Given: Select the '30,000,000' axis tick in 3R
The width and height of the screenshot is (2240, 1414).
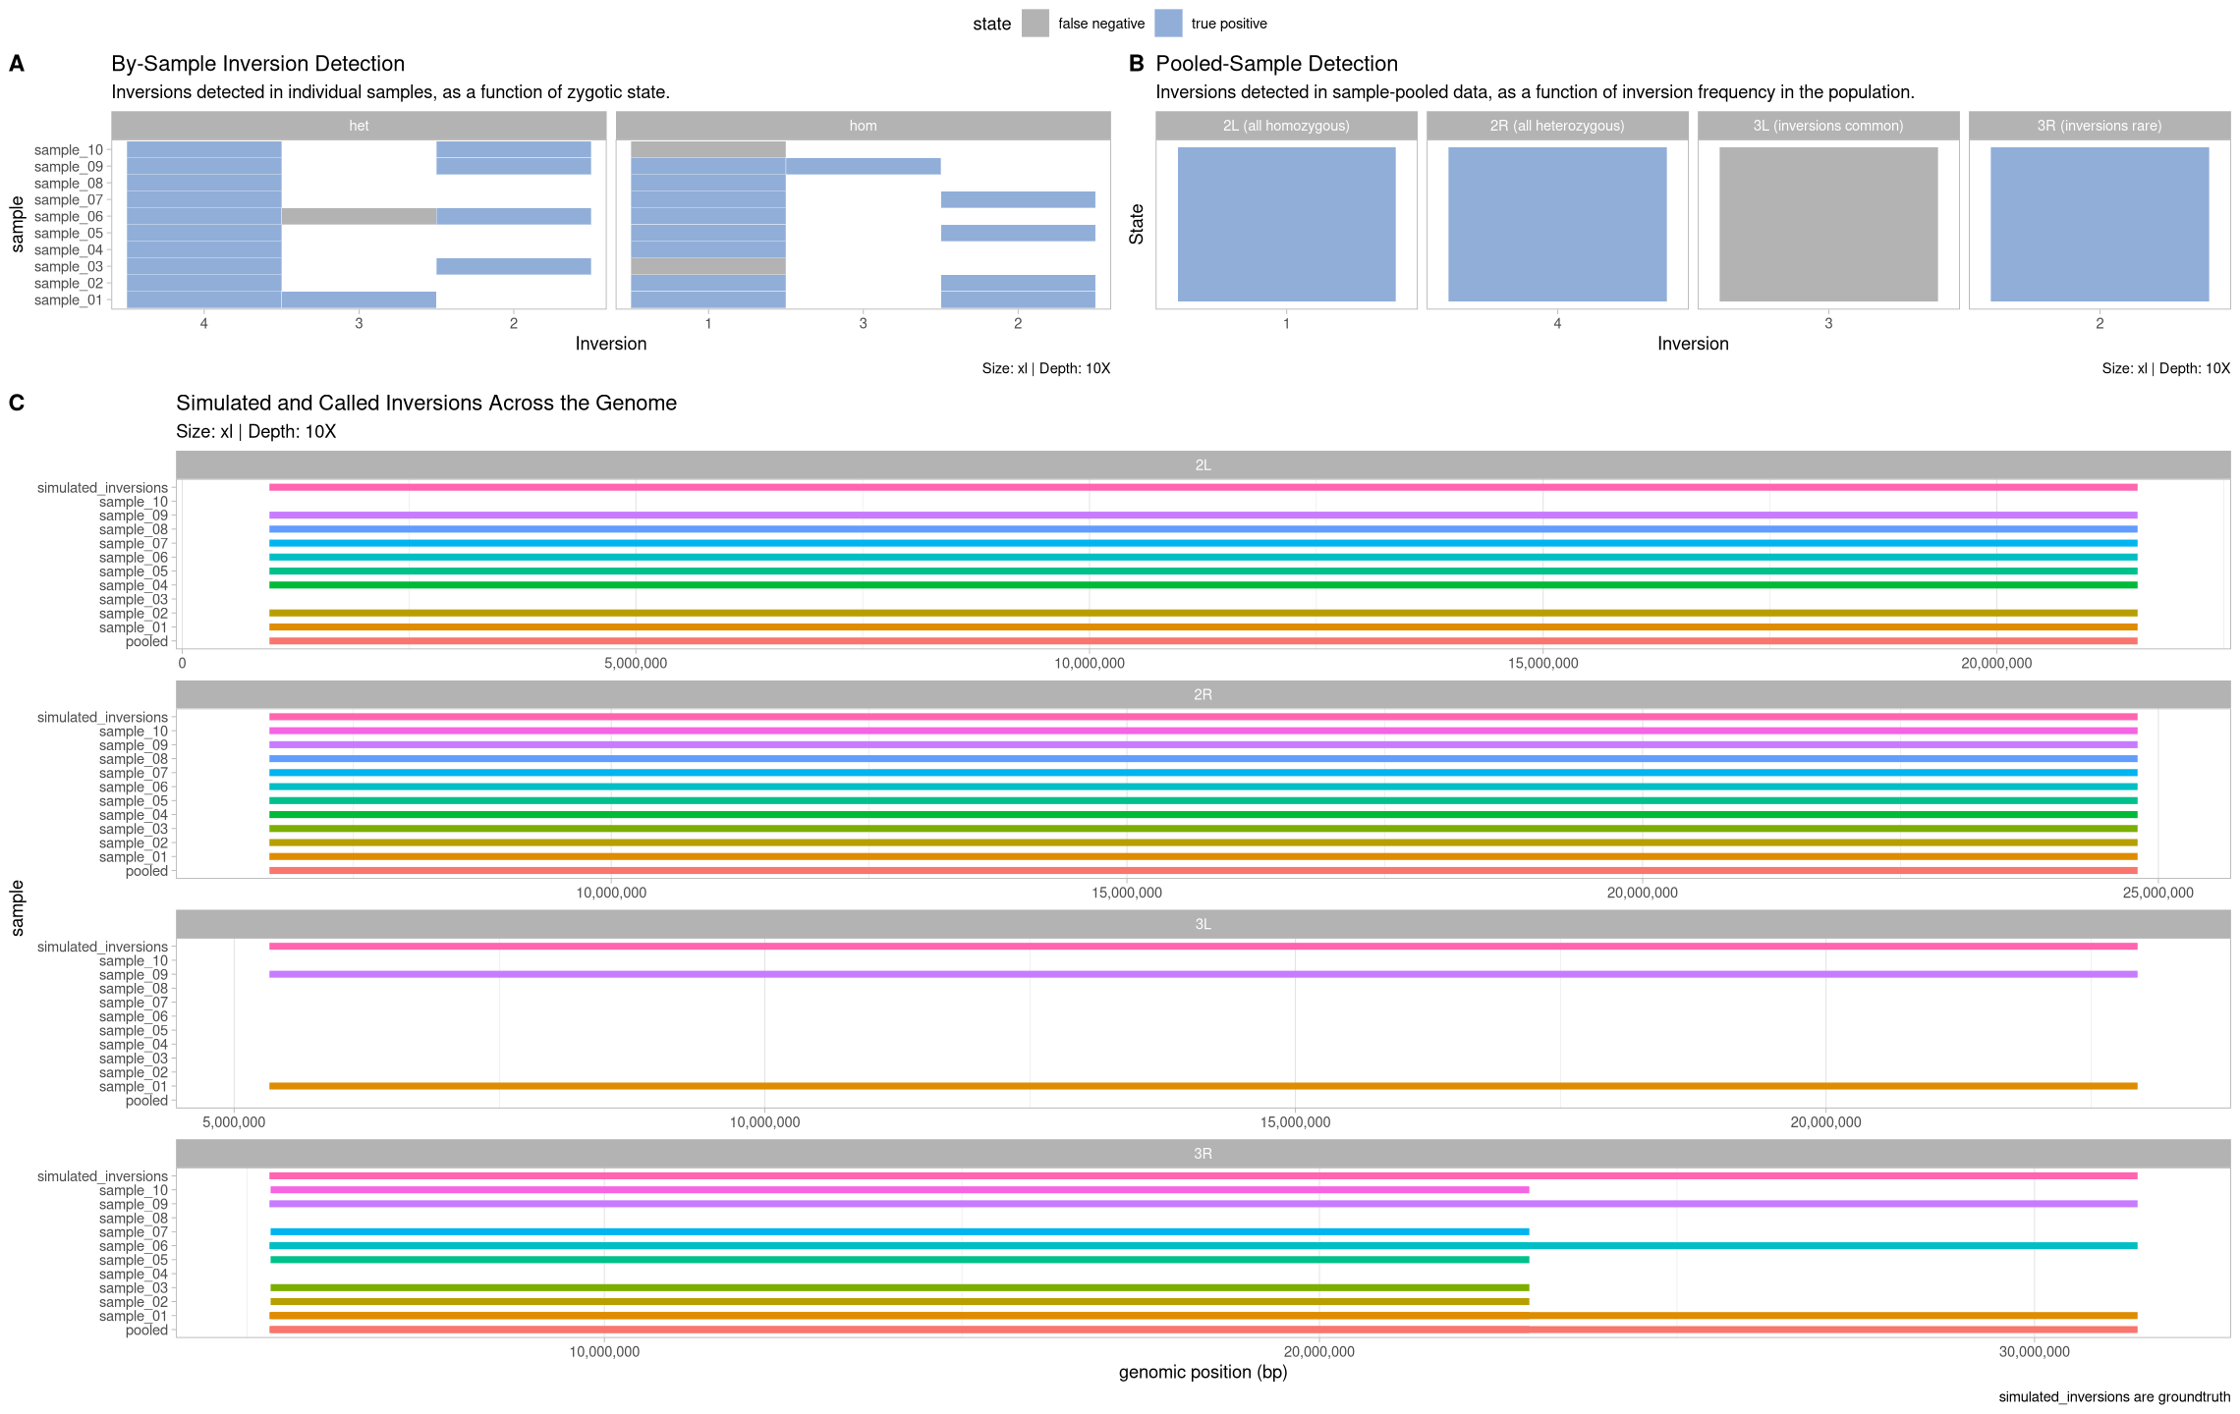Looking at the screenshot, I should pyautogui.click(x=2034, y=1352).
